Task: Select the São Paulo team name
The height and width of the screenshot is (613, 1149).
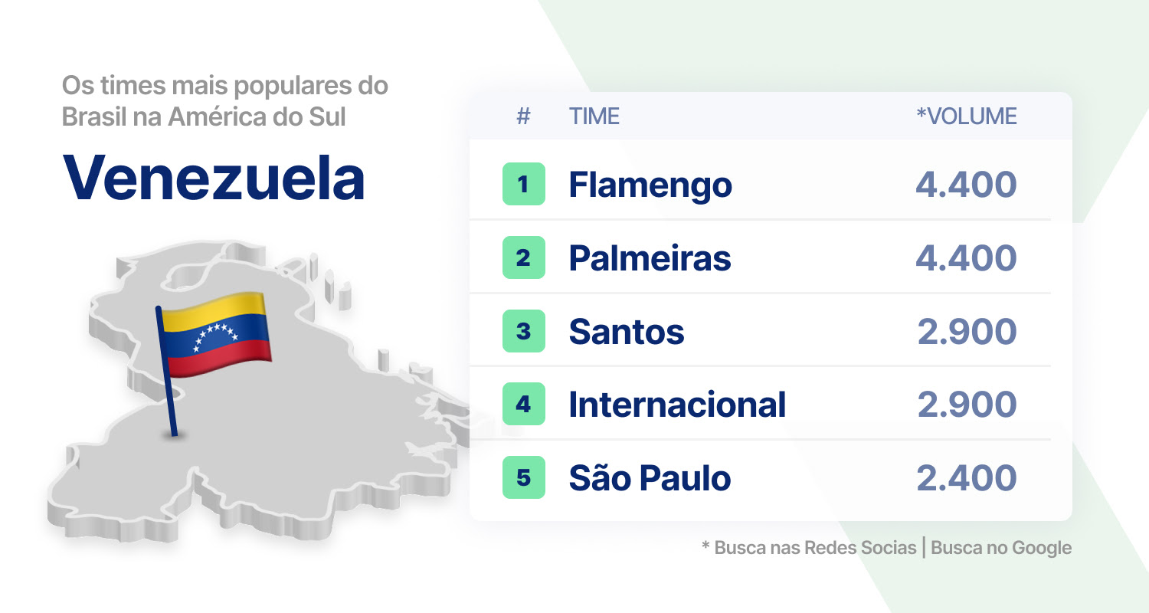Action: tap(650, 478)
